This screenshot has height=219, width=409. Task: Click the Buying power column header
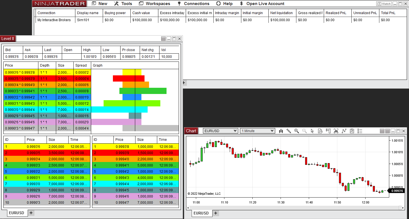pos(117,13)
